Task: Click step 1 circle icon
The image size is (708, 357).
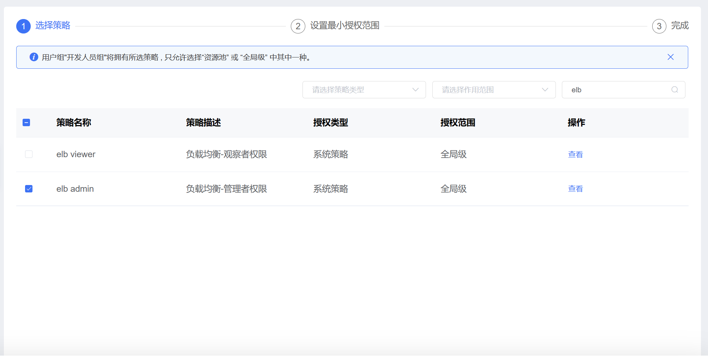Action: 23,26
